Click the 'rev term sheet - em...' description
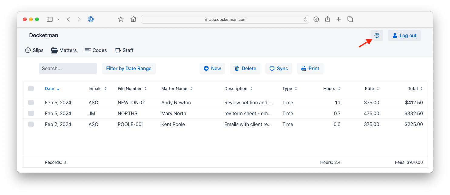 click(x=248, y=113)
